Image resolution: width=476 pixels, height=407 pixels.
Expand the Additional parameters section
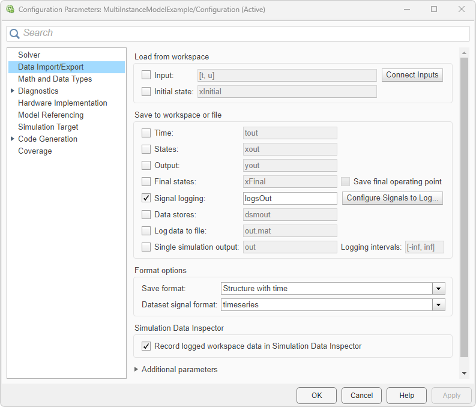click(137, 369)
